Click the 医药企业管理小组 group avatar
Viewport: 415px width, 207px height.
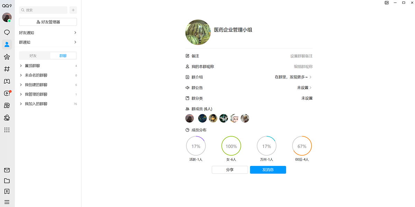(198, 32)
